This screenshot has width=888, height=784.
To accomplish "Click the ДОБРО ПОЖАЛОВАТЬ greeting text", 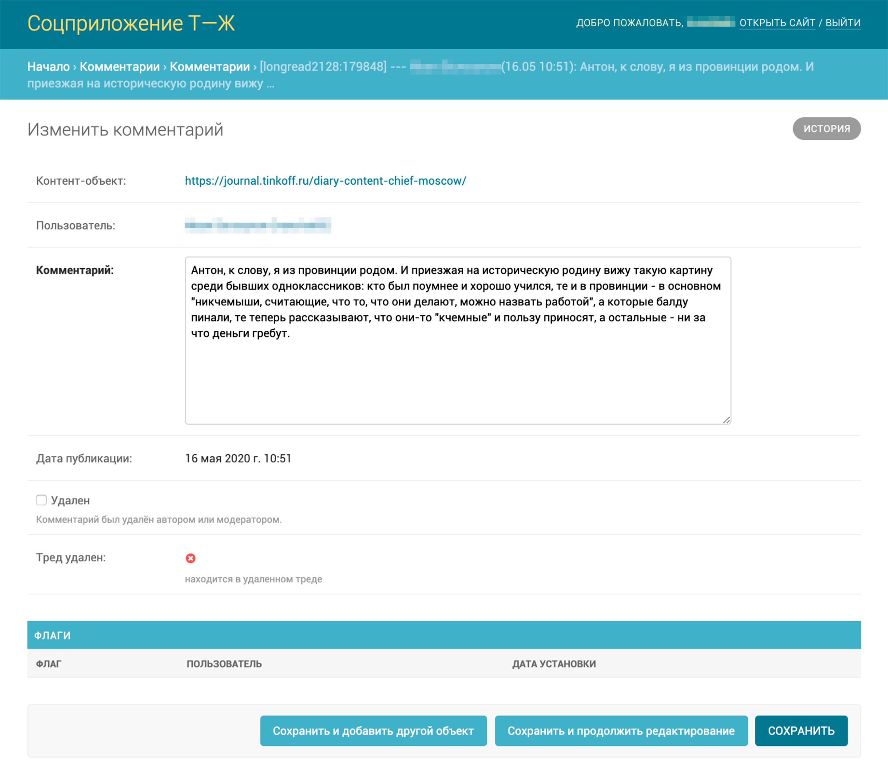I will [x=629, y=23].
